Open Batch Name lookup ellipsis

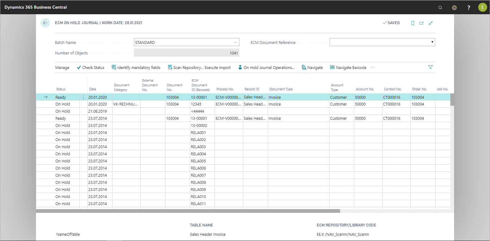[235, 42]
